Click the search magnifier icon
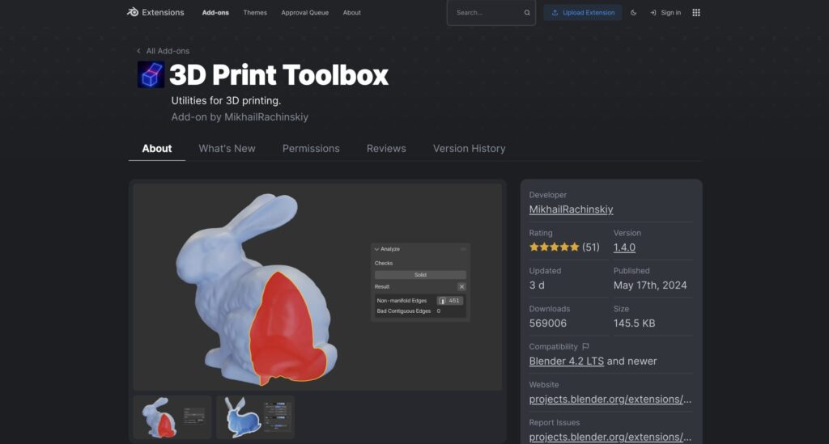 [527, 13]
